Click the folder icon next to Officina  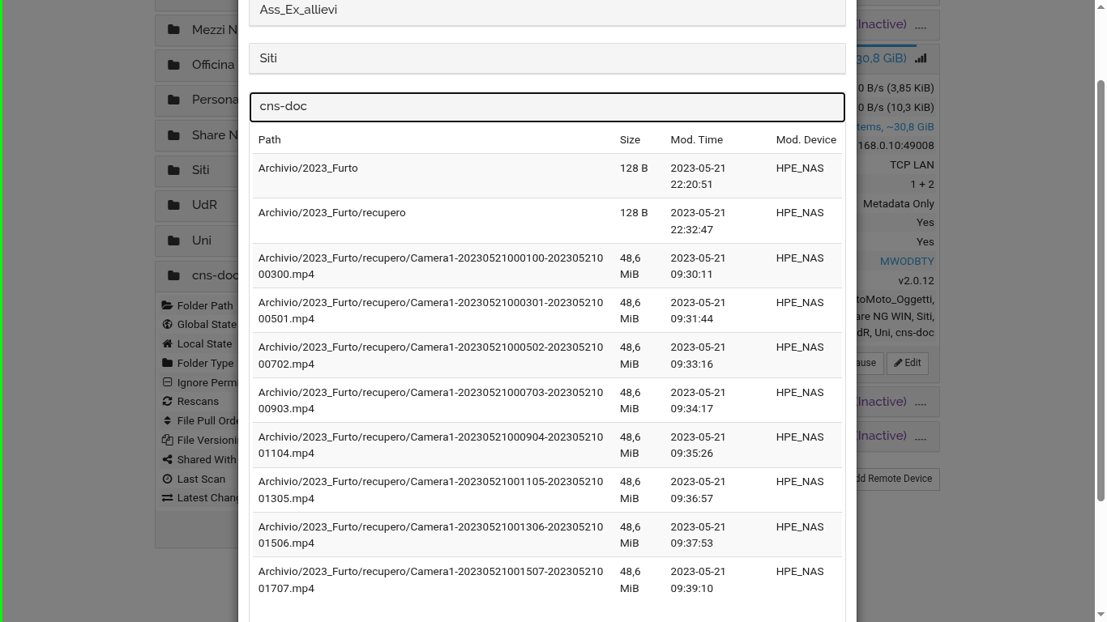click(x=173, y=65)
